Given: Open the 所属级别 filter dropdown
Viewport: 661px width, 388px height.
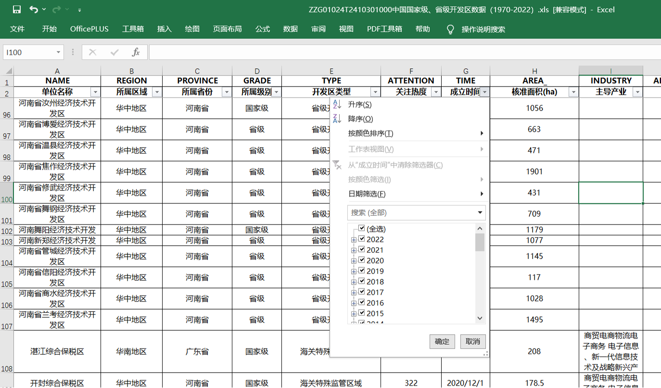Looking at the screenshot, I should coord(276,92).
